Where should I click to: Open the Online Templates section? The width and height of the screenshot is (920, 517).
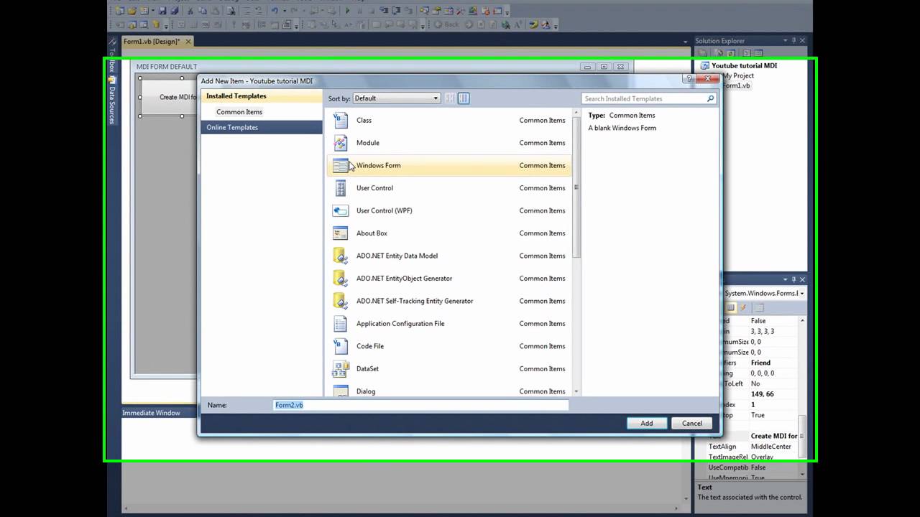coord(262,127)
